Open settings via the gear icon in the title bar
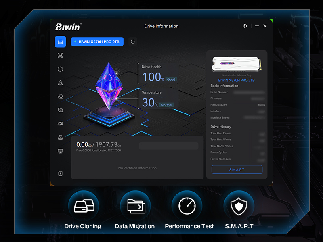The width and height of the screenshot is (323, 242). tap(245, 26)
